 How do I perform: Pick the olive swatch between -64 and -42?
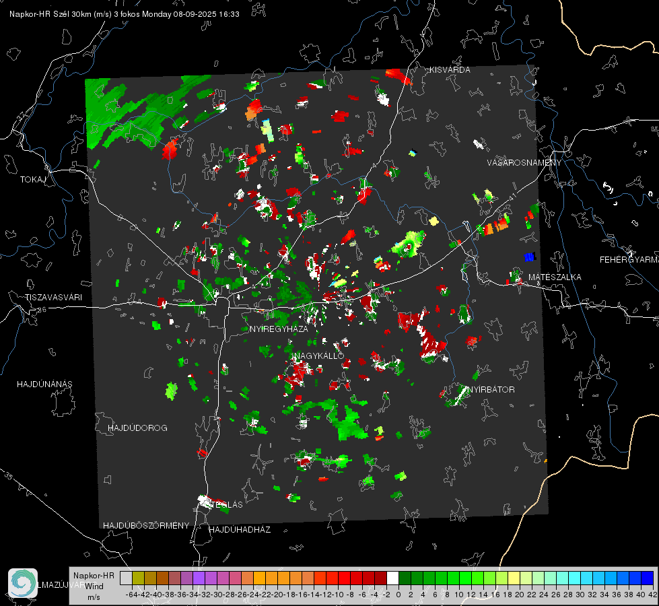pos(138,578)
